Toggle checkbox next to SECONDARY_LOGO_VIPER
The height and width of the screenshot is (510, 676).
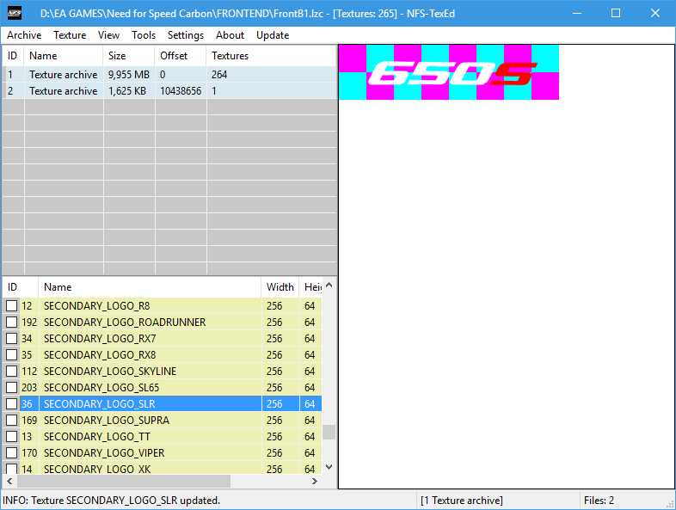pos(12,453)
